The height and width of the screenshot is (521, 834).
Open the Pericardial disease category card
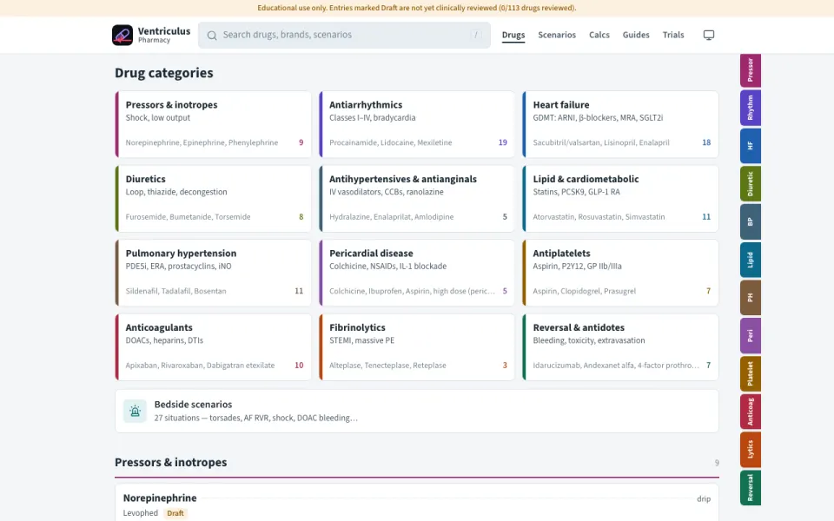coord(417,273)
